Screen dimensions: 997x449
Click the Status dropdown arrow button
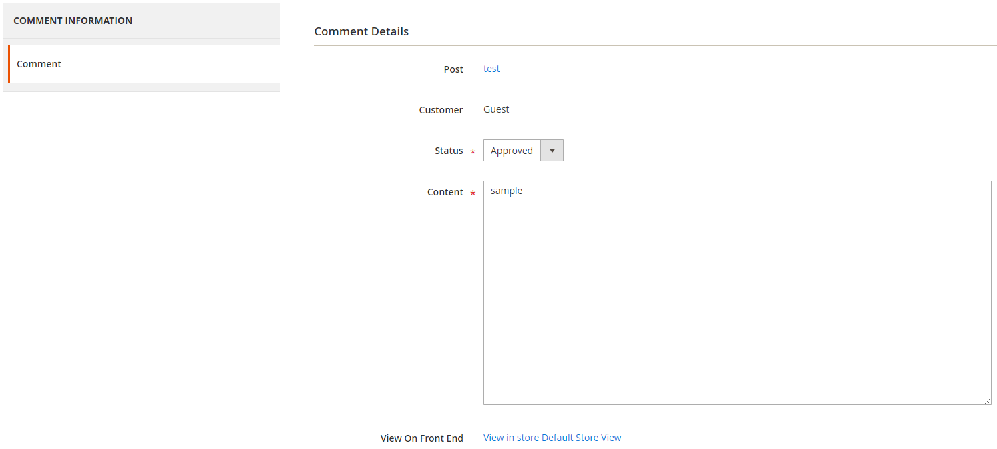point(552,151)
